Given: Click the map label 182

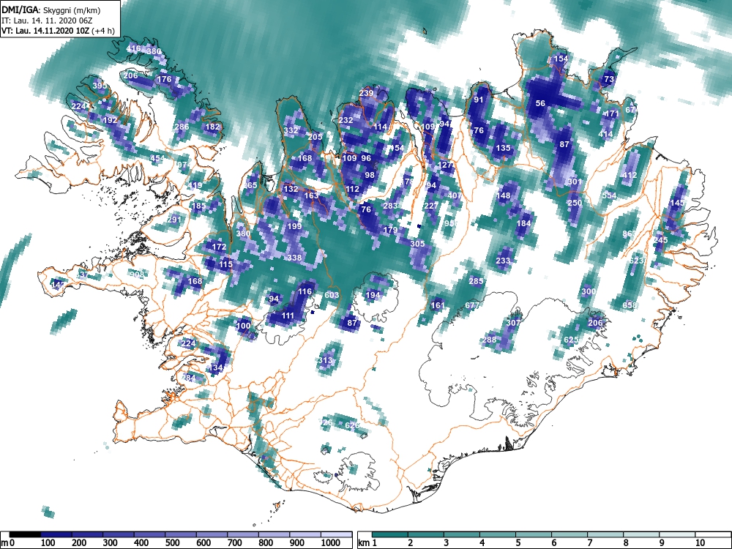Looking at the screenshot, I should tap(212, 127).
